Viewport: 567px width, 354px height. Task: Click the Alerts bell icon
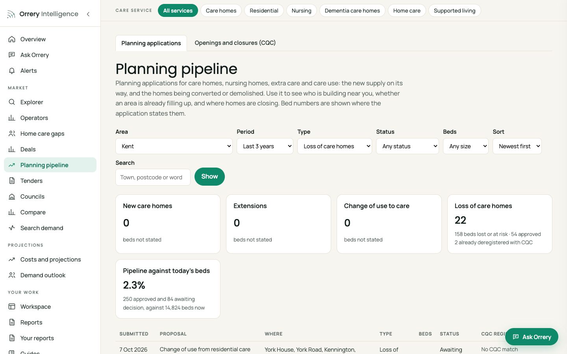click(12, 71)
